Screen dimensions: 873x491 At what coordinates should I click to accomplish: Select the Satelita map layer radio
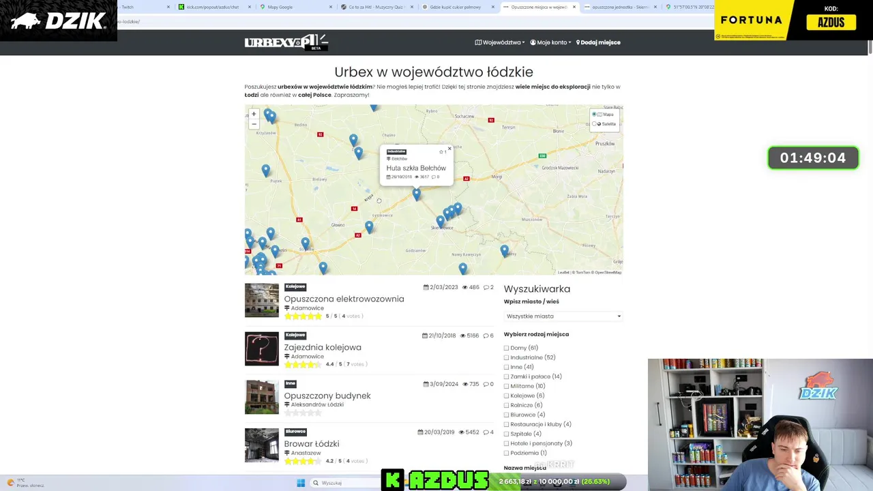point(594,123)
